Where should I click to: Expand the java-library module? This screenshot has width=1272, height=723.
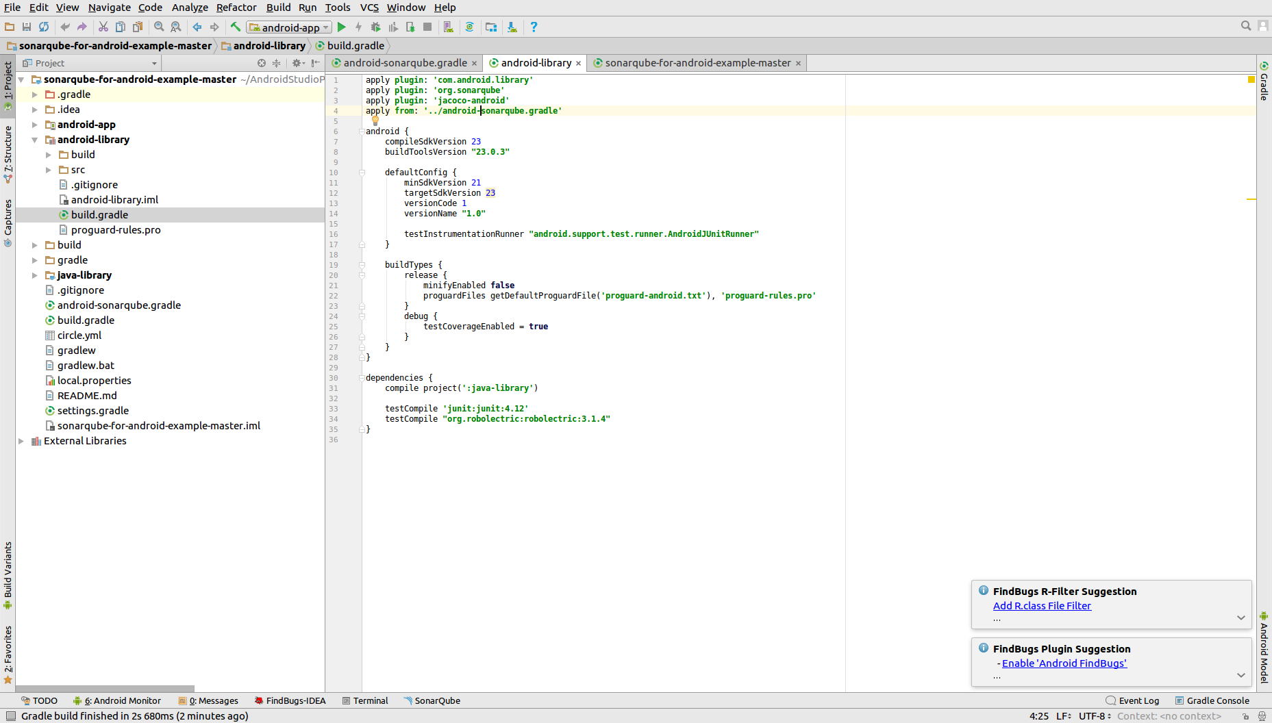pos(35,275)
